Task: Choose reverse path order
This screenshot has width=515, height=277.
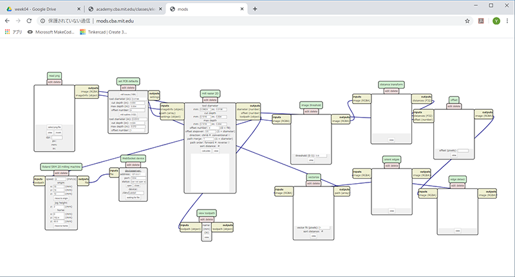Action: pyautogui.click(x=229, y=143)
